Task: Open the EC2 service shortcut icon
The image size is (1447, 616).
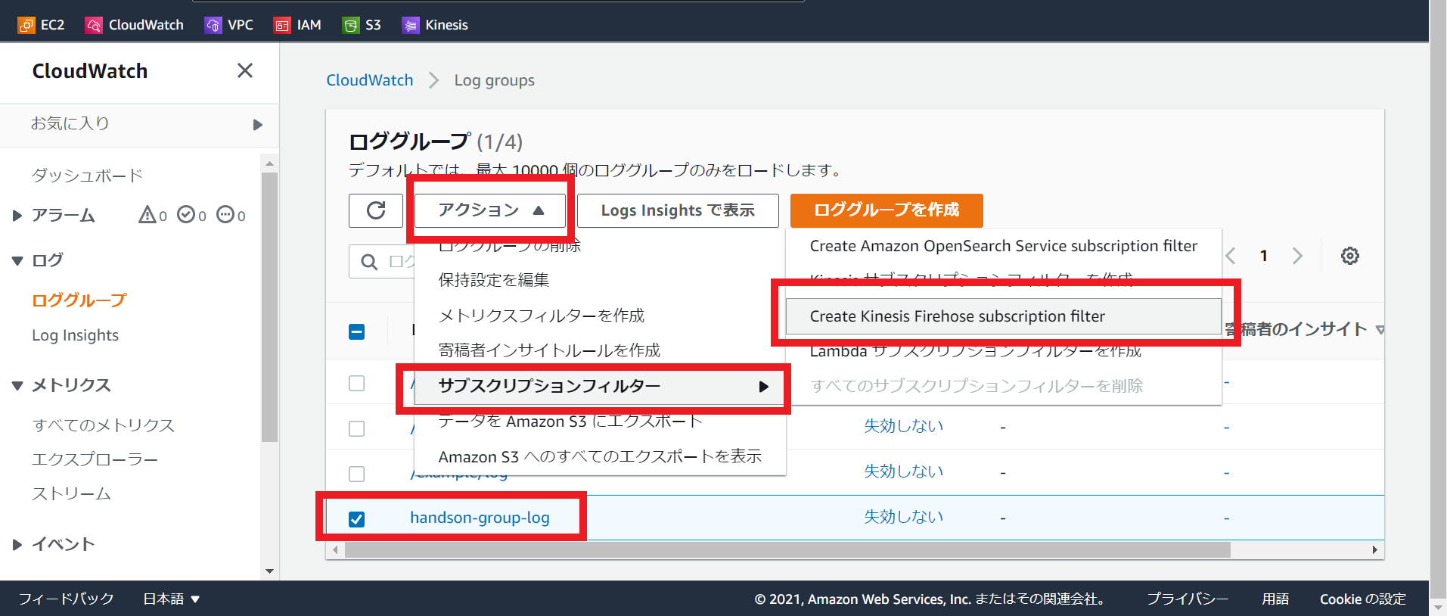Action: coord(26,25)
